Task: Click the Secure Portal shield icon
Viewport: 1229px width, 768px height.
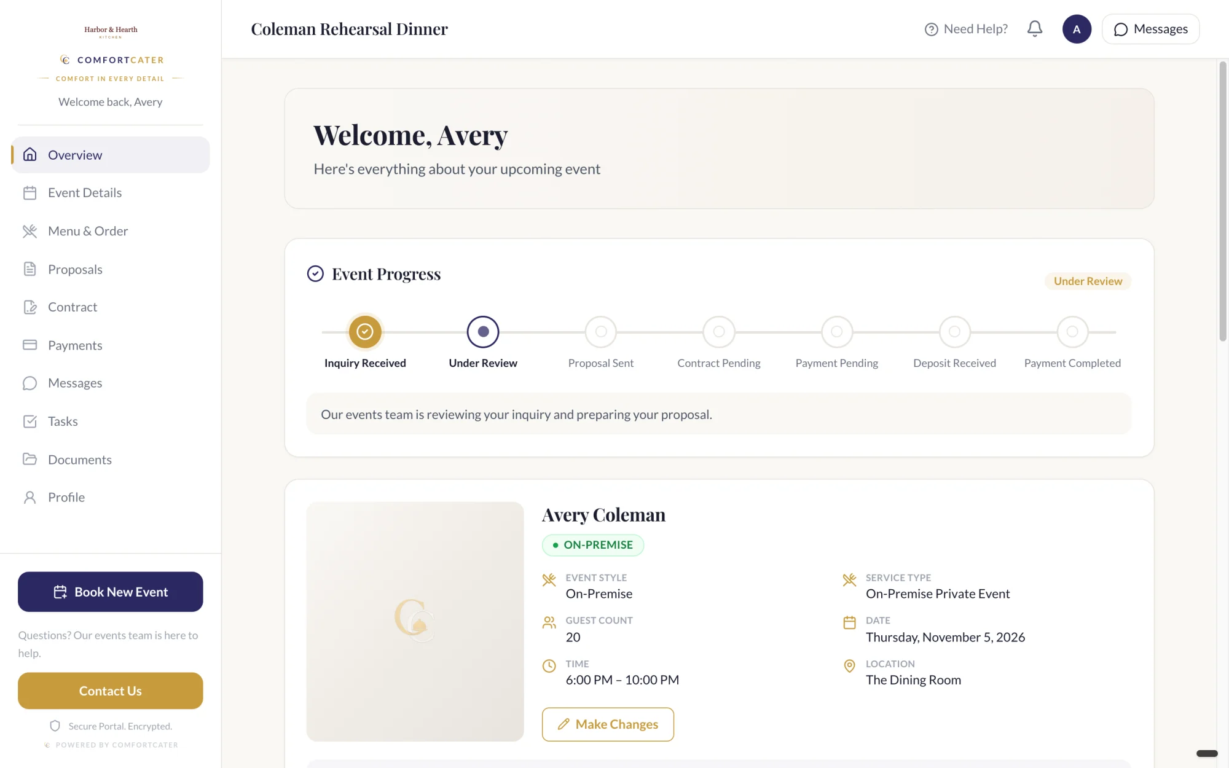Action: [x=55, y=726]
